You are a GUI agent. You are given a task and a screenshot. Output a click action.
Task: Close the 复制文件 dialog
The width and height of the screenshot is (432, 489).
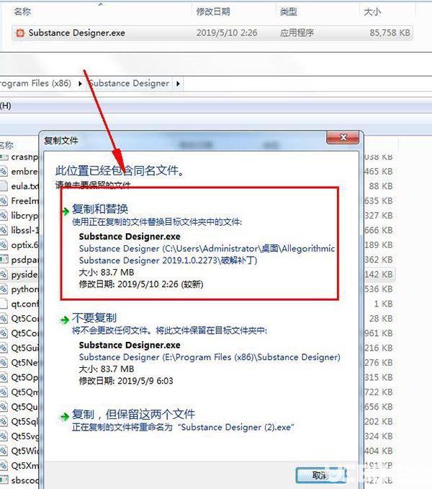pyautogui.click(x=343, y=137)
